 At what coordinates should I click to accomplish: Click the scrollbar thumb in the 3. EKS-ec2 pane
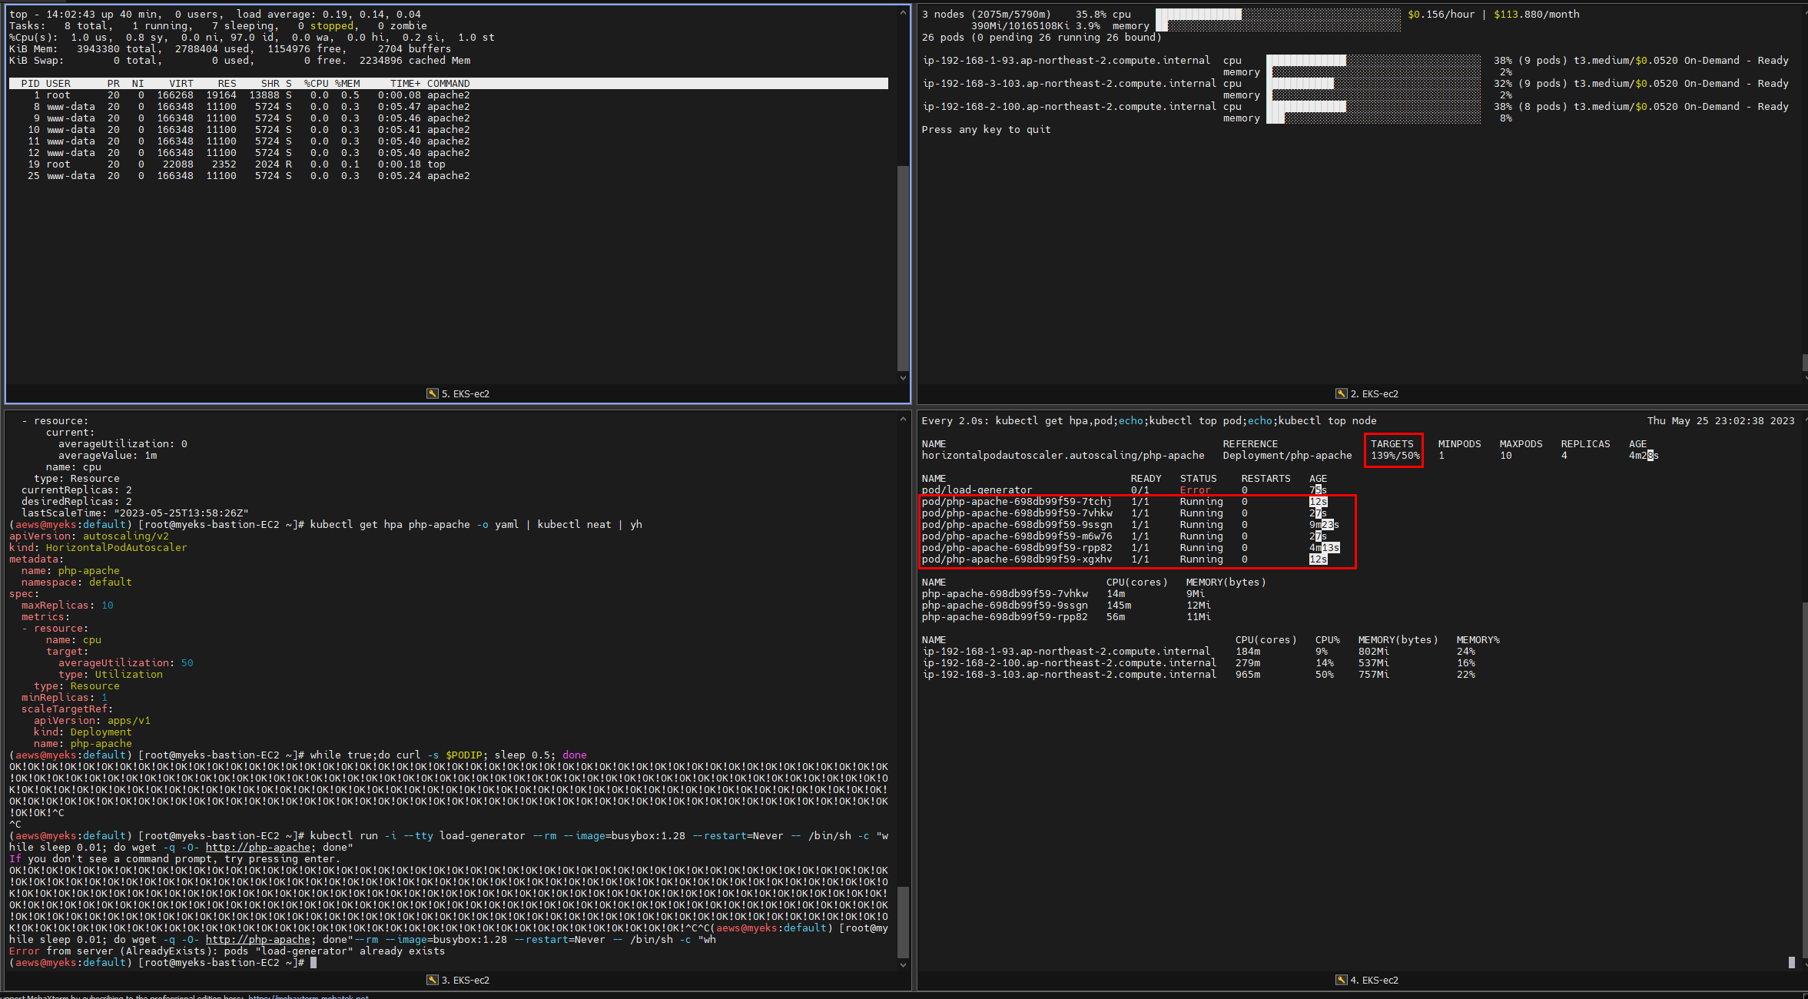coord(903,922)
